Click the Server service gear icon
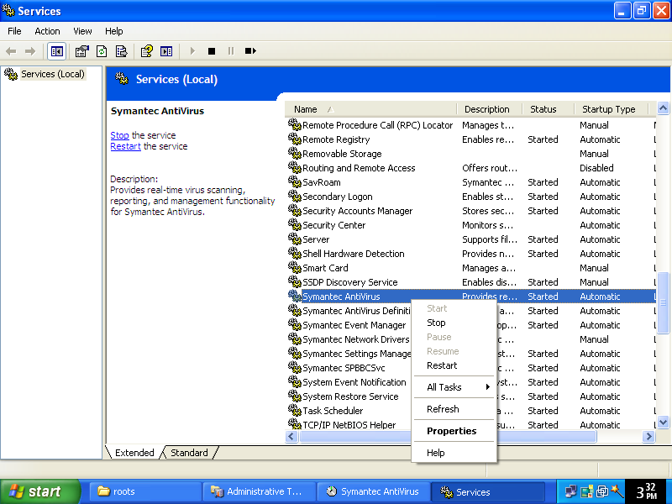Screen dimensions: 672x504 (x=295, y=239)
